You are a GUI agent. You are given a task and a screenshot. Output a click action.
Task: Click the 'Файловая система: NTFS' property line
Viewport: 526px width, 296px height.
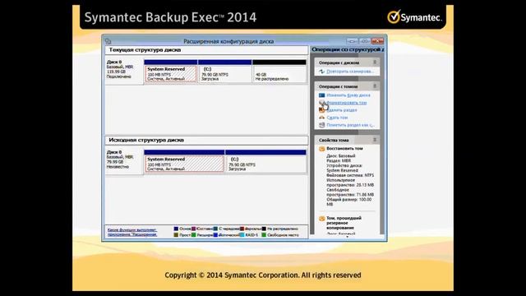[350, 175]
